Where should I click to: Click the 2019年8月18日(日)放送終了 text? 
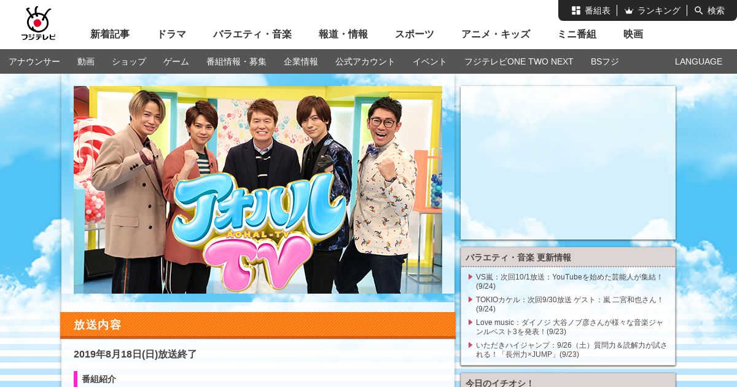135,354
